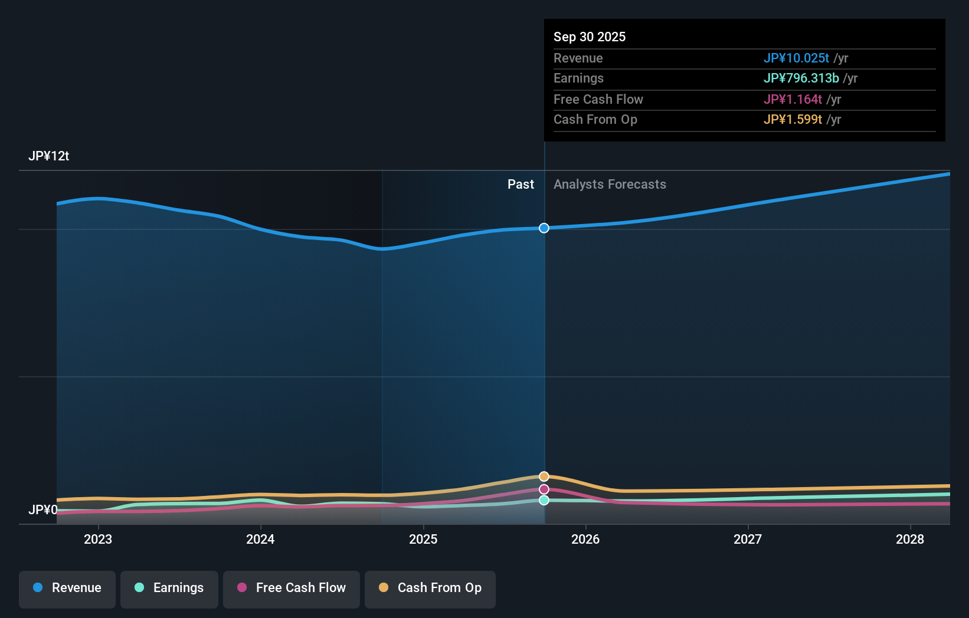Click the Free Cash Flow legend button
Viewport: 969px width, 618px height.
[291, 589]
